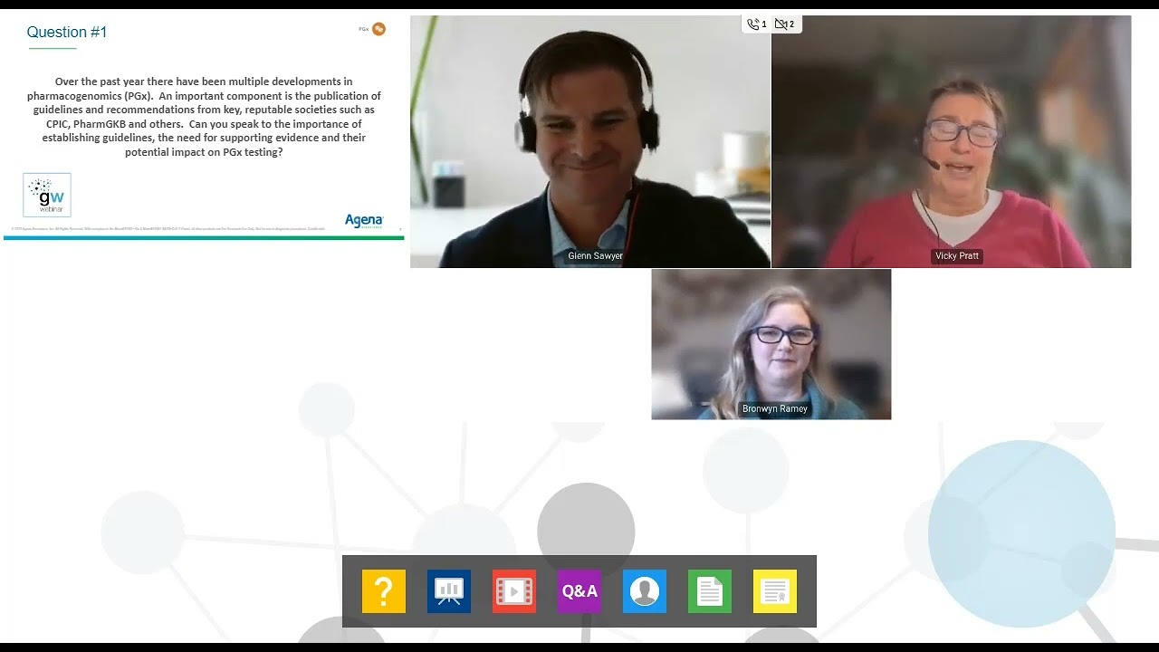Open the green resources document widget
The height and width of the screenshot is (652, 1159).
point(710,591)
